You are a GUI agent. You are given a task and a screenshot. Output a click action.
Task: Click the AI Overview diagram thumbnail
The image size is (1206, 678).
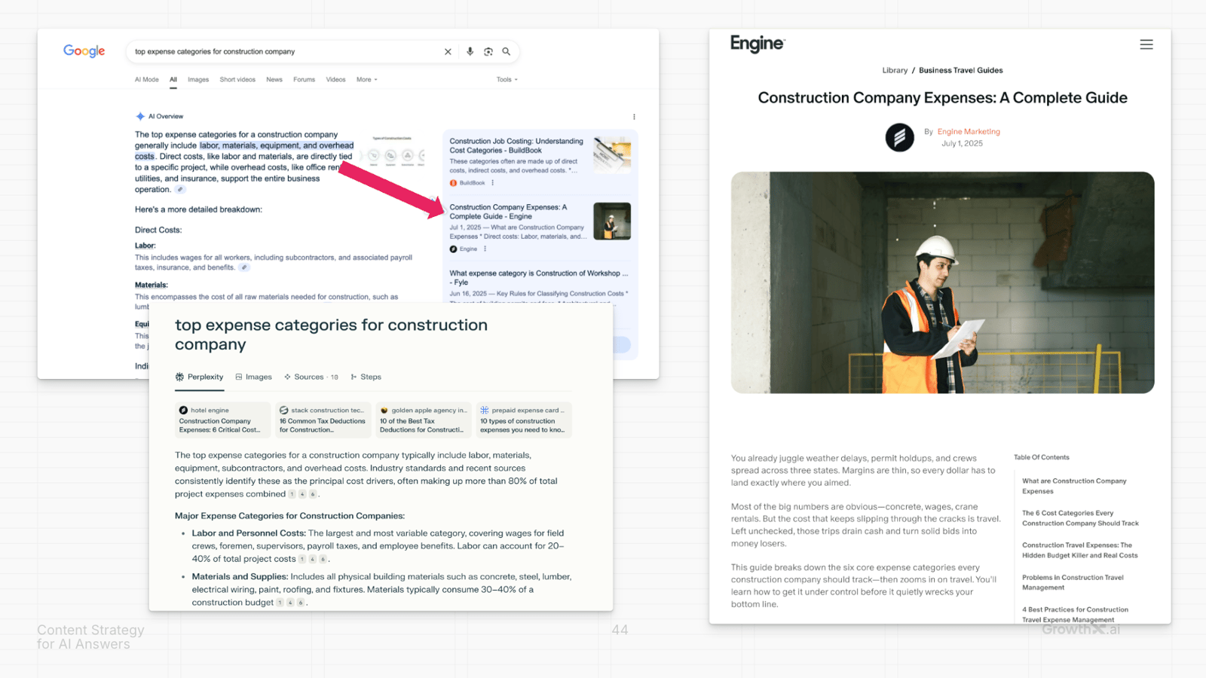tap(392, 151)
